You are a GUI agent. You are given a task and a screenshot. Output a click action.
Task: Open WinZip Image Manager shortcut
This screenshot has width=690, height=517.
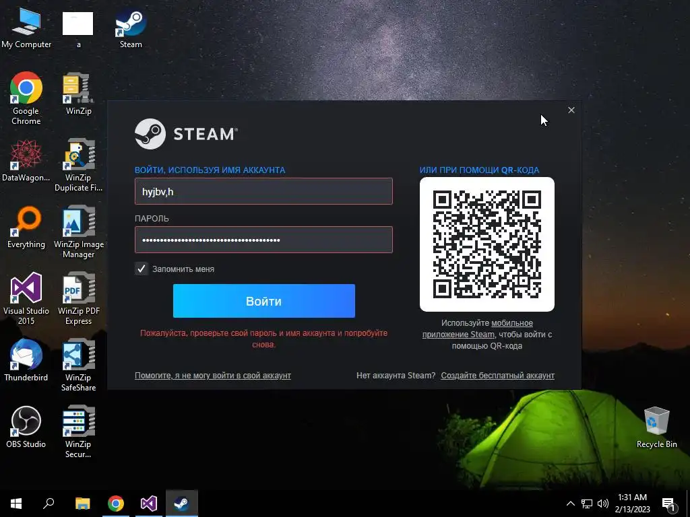tap(78, 232)
